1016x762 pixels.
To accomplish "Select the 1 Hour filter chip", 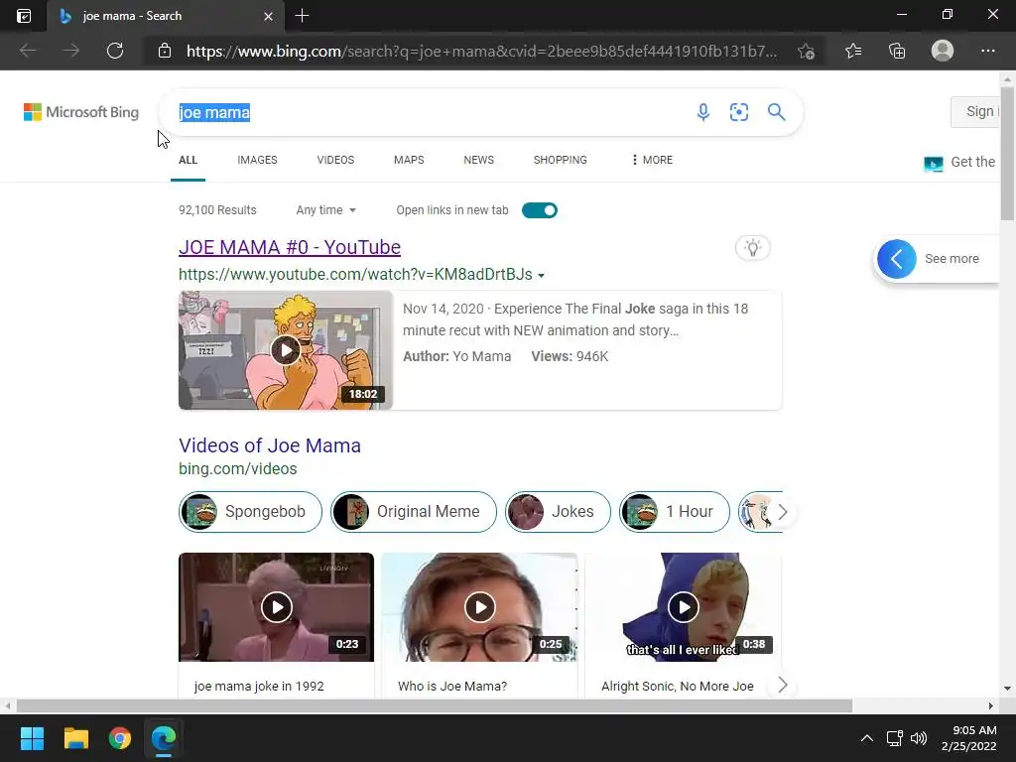I will click(x=675, y=512).
